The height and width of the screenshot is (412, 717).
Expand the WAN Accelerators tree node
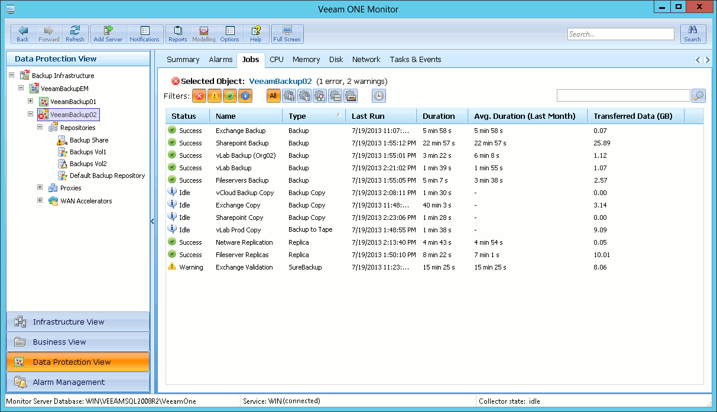coord(40,200)
